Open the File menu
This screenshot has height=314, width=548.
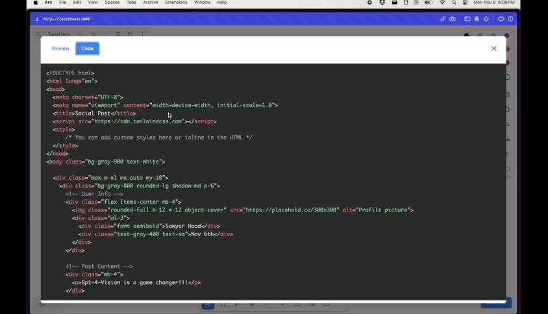coord(62,3)
